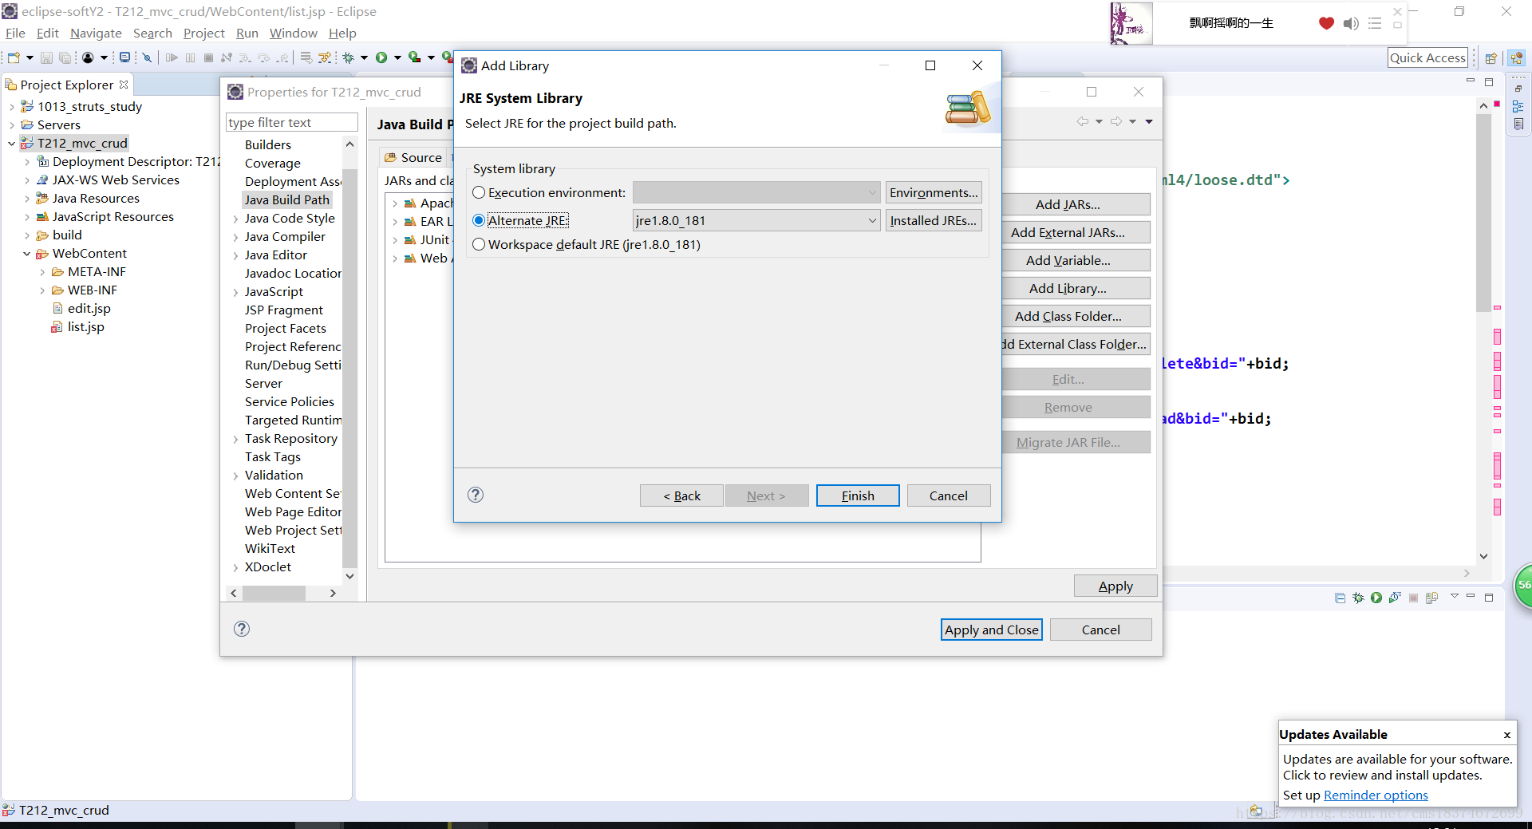Click the New wizard toolbar icon
The height and width of the screenshot is (829, 1532).
pyautogui.click(x=14, y=57)
